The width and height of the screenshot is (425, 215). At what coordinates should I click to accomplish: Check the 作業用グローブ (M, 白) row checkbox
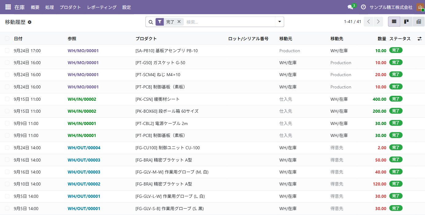click(x=7, y=172)
